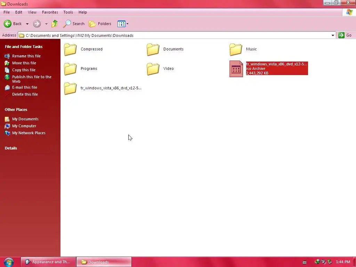Click Copy this file
The height and width of the screenshot is (267, 356).
coord(24,70)
